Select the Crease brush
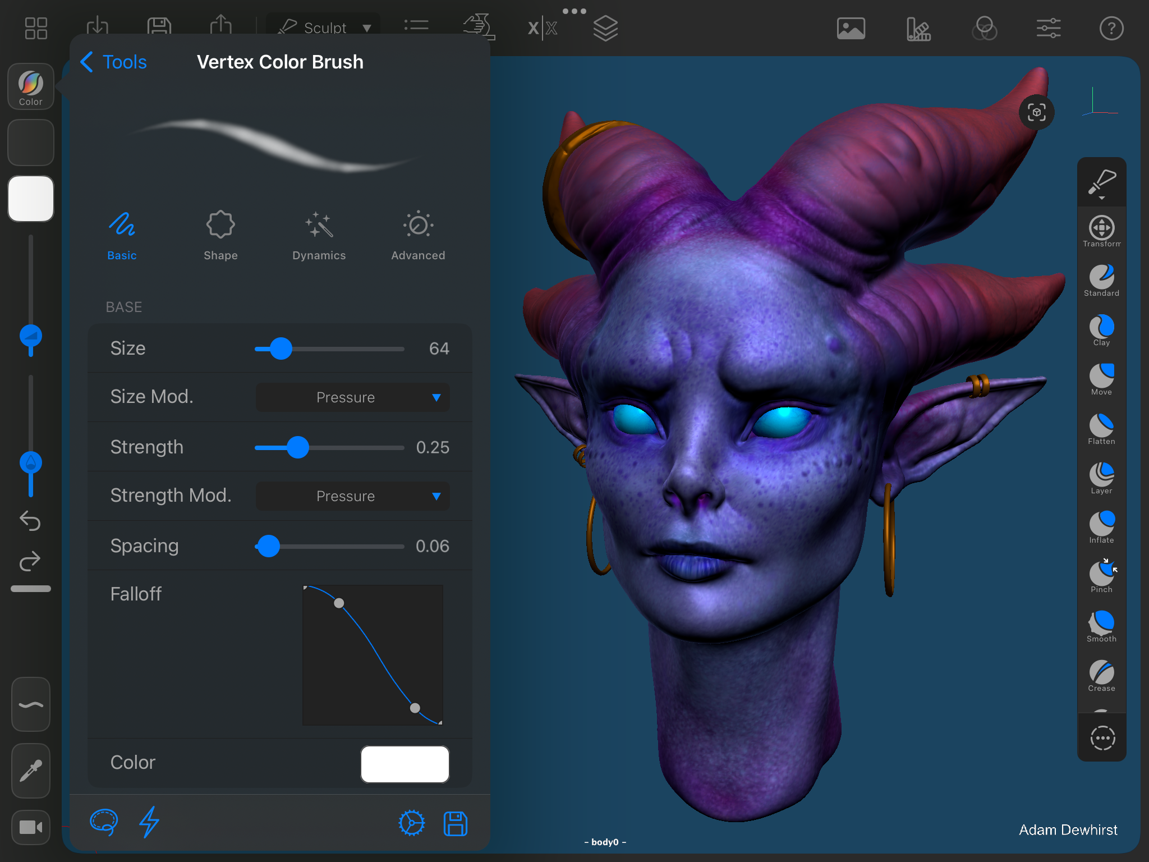The image size is (1149, 862). [1102, 676]
